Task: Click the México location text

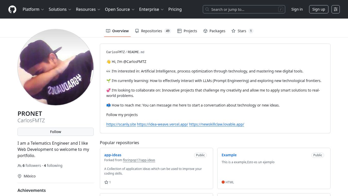Action: coord(30,176)
